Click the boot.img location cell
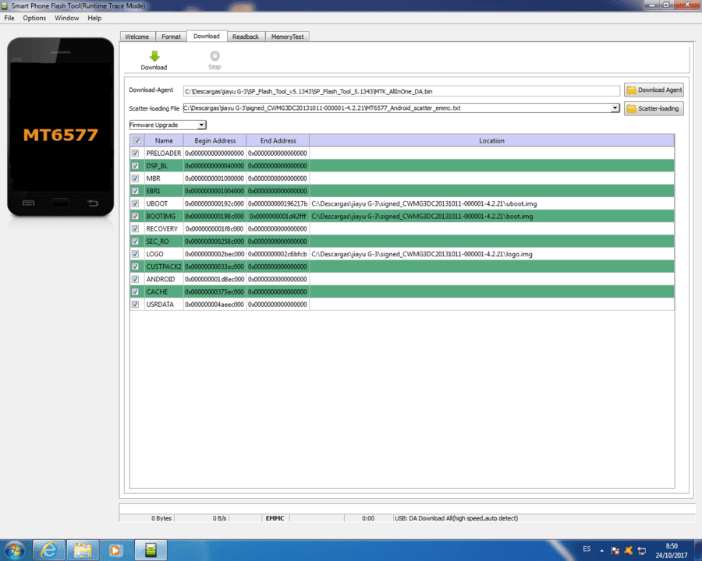Image resolution: width=702 pixels, height=561 pixels. coord(491,216)
